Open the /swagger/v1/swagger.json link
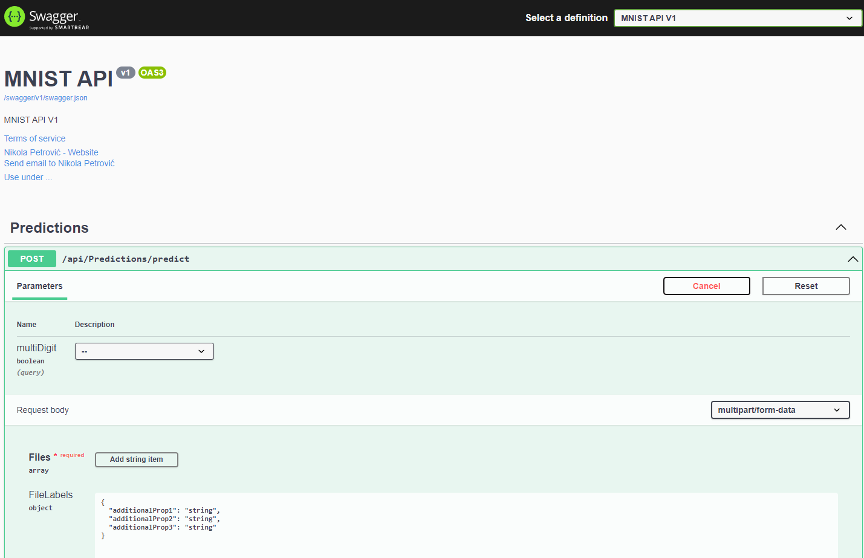This screenshot has width=864, height=558. 46,98
